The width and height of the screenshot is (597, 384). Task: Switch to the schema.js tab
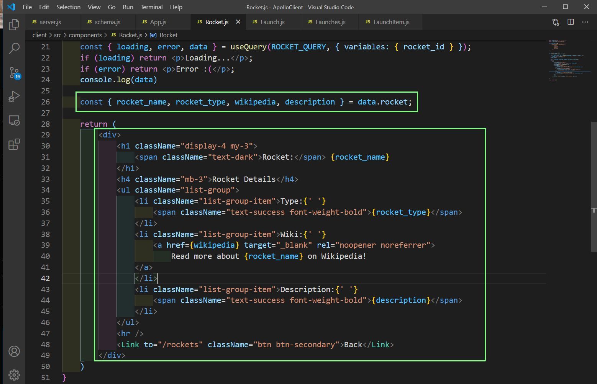coord(108,22)
